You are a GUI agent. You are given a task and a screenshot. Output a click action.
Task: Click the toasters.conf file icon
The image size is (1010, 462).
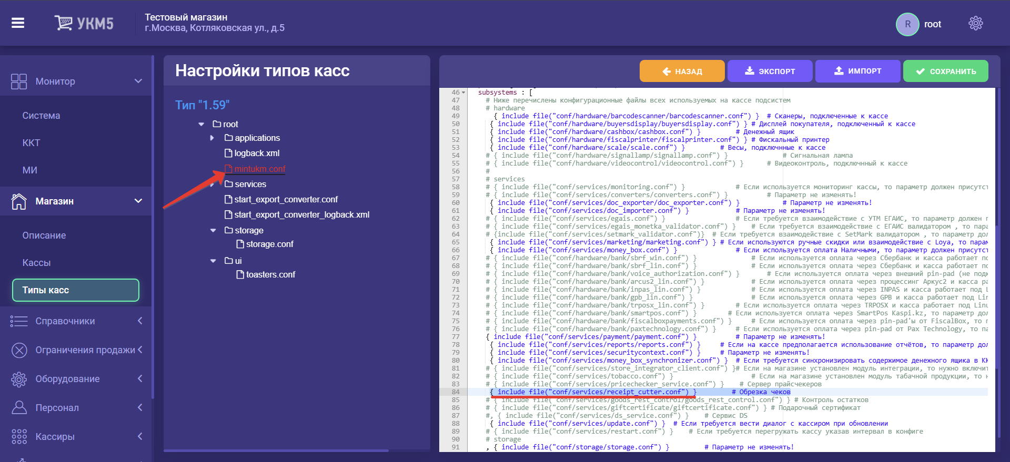click(x=240, y=274)
